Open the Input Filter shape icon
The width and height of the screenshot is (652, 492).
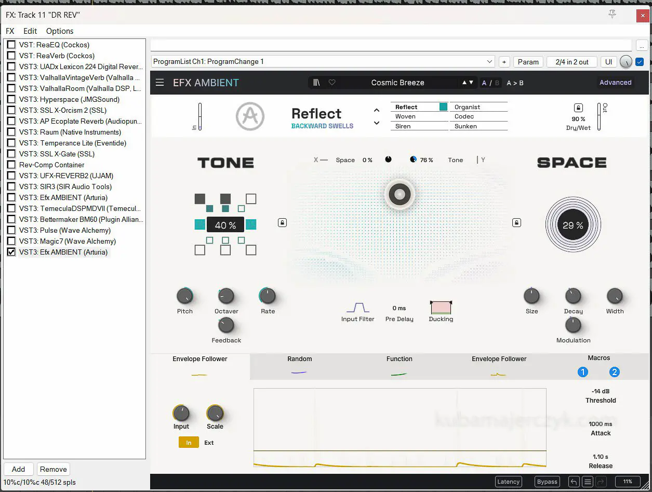tap(357, 307)
